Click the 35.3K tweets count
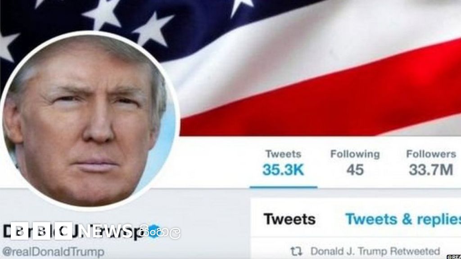Viewport: 461px width, 259px height. point(283,170)
